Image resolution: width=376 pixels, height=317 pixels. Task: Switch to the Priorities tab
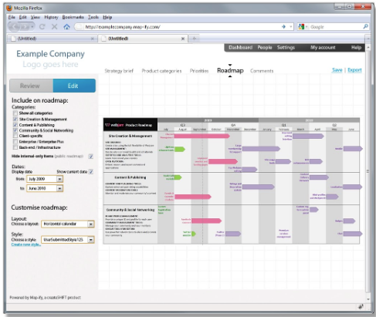[x=199, y=71]
